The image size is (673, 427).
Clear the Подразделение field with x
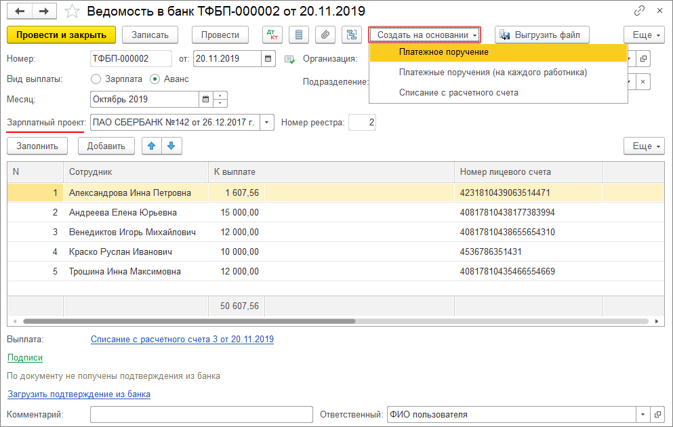pos(643,81)
